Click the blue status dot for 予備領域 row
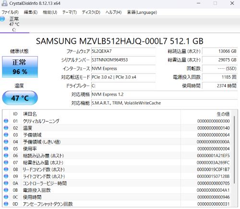Viewport: 240px width, 209px height. [x=6, y=135]
